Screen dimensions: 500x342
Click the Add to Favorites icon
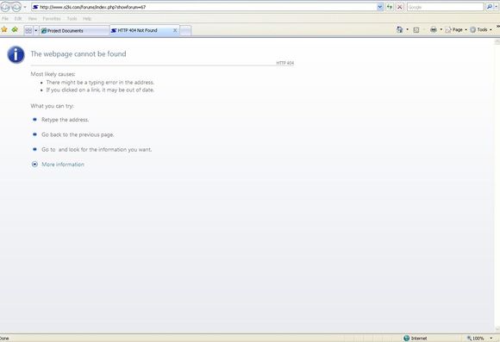point(15,30)
